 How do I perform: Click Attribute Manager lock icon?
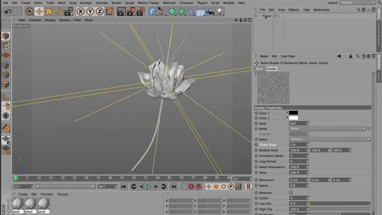pos(363,56)
